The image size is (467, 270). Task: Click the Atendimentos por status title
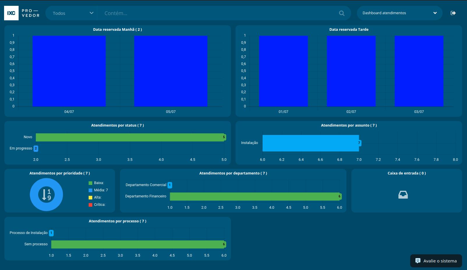118,125
